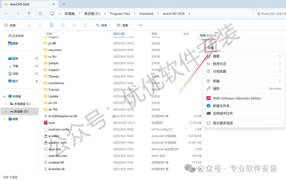The image size is (286, 180).
Task: Click the Rename toolbar icon
Action: (63, 25)
